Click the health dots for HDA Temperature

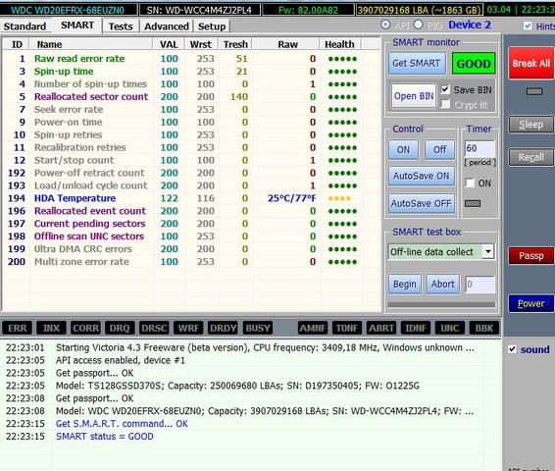pyautogui.click(x=339, y=198)
